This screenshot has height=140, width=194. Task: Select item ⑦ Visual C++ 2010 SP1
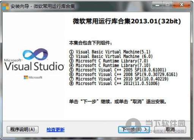click(x=119, y=79)
